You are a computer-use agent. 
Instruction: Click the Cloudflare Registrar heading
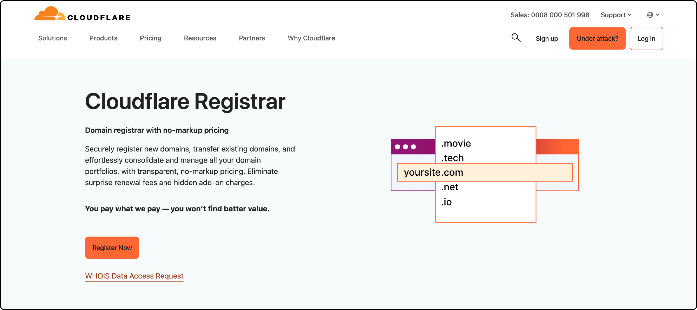[x=185, y=101]
